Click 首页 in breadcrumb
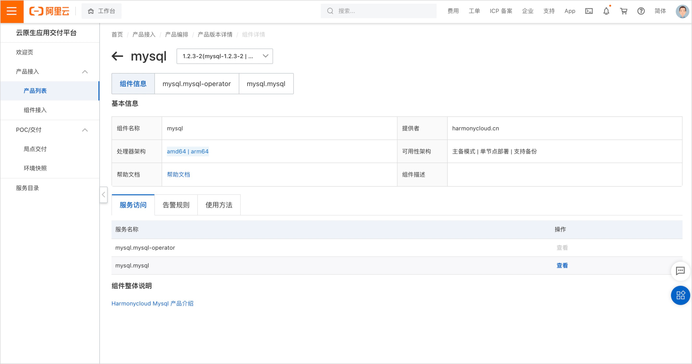This screenshot has height=364, width=692. point(117,34)
